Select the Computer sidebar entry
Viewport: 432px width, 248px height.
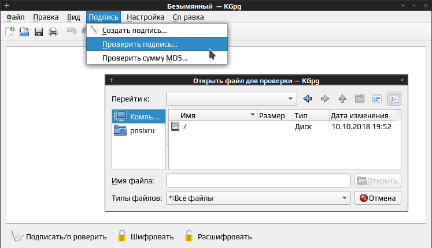(x=139, y=117)
